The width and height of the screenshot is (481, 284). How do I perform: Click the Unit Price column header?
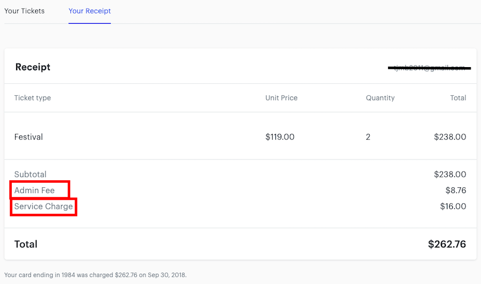click(281, 98)
